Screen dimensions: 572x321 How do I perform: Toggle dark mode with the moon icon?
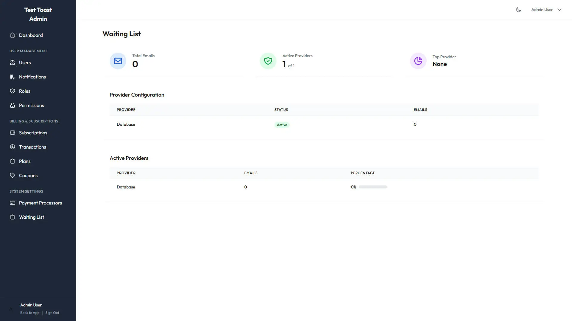(518, 9)
